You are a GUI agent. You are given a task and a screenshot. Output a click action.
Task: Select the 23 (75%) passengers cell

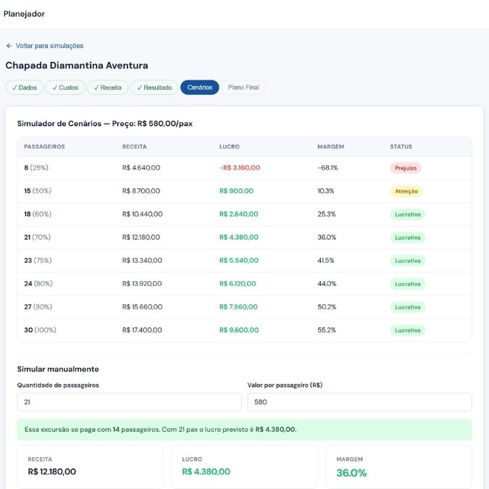pyautogui.click(x=38, y=260)
